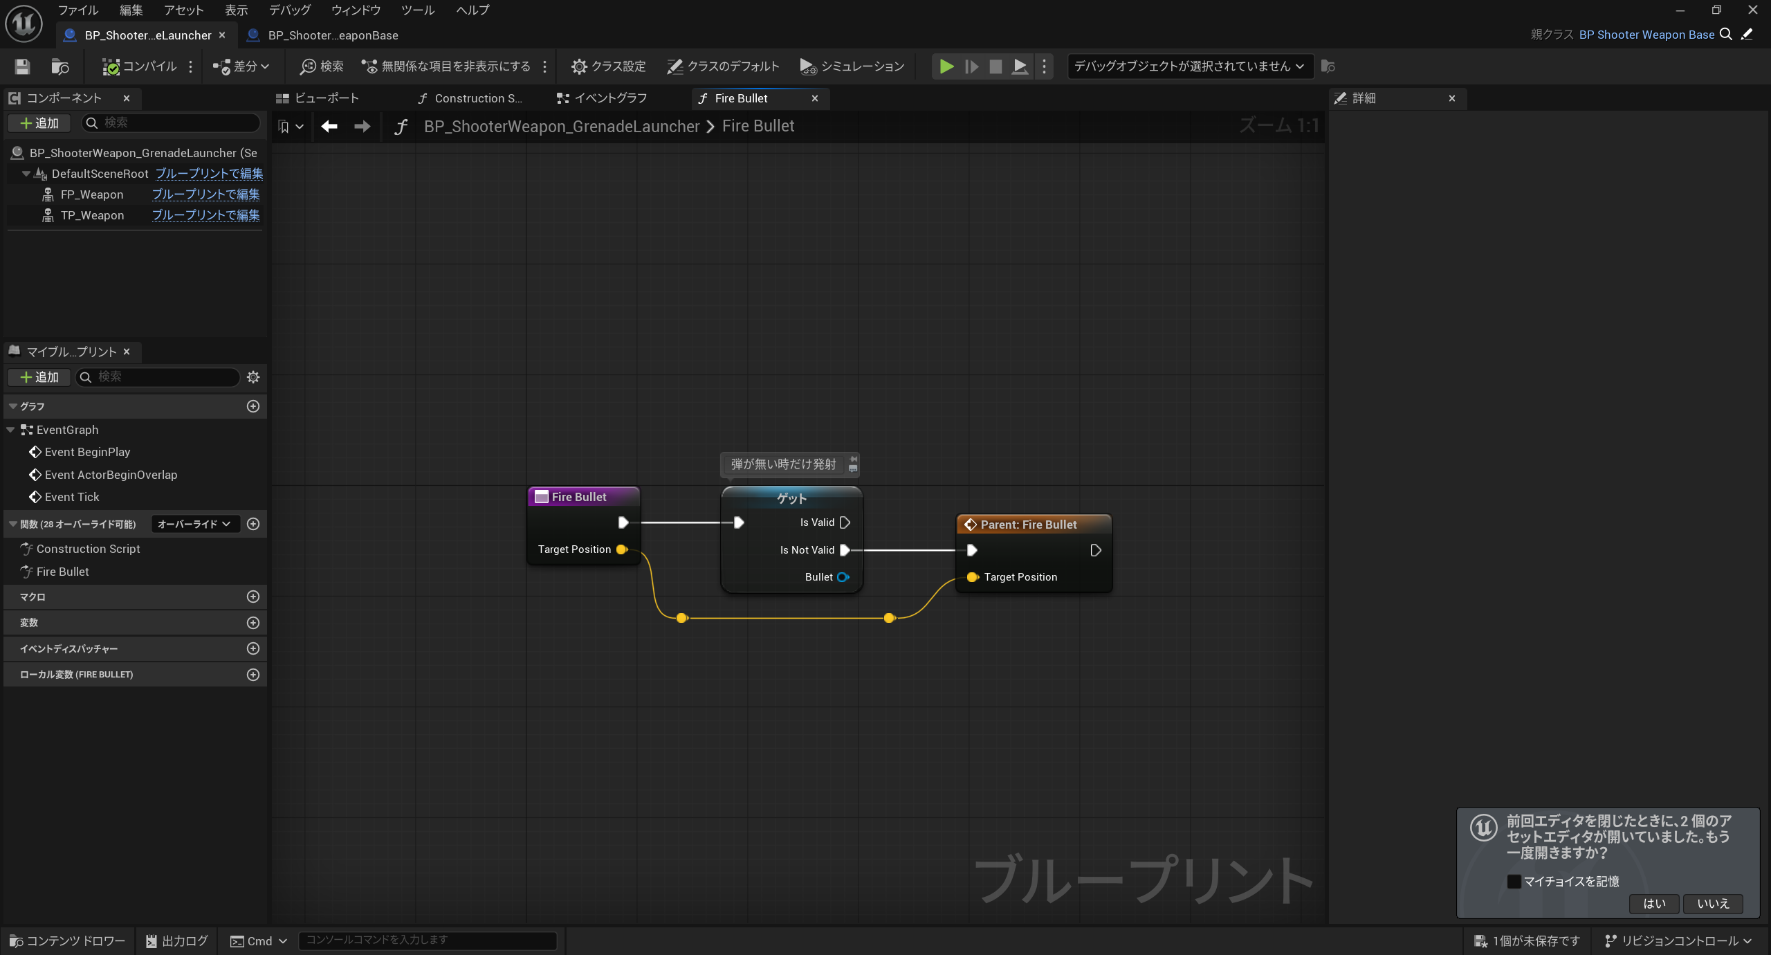
Task: Click the Compile button icon
Action: (x=111, y=66)
